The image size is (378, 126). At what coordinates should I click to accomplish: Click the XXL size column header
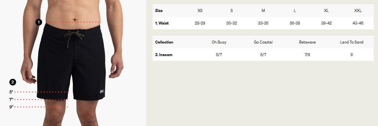(x=358, y=11)
